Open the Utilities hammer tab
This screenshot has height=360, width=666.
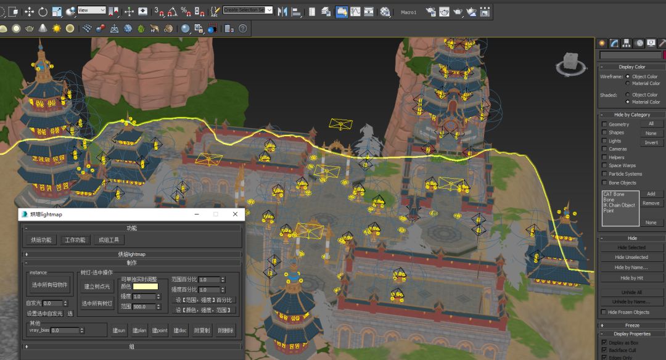663,43
